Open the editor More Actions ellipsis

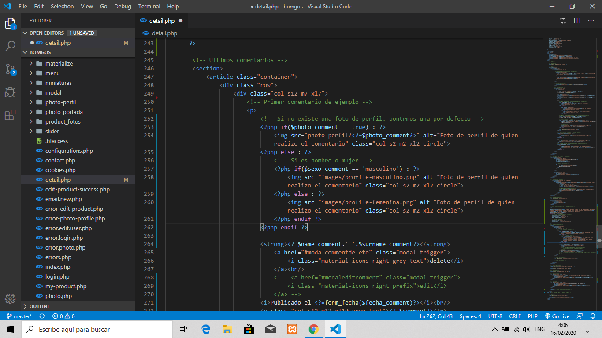click(591, 21)
